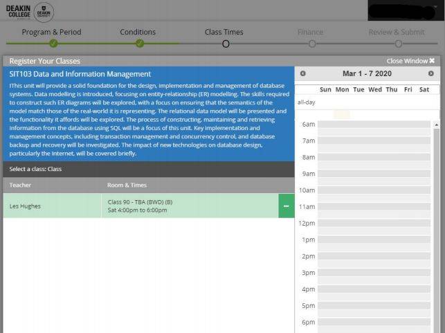Go to previous week in calendar
The width and height of the screenshot is (445, 333).
302,73
